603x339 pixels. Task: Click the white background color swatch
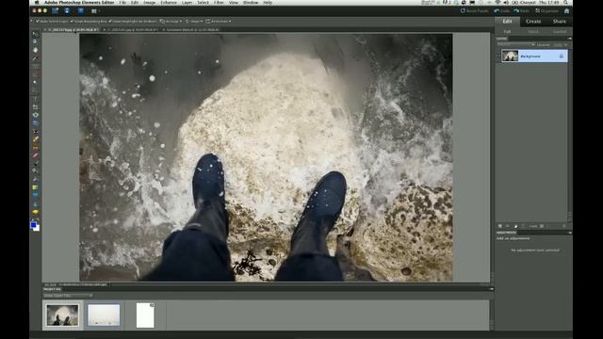pos(37,228)
